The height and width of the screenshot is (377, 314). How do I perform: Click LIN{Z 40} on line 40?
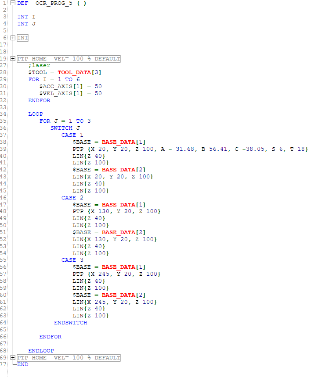(89, 156)
